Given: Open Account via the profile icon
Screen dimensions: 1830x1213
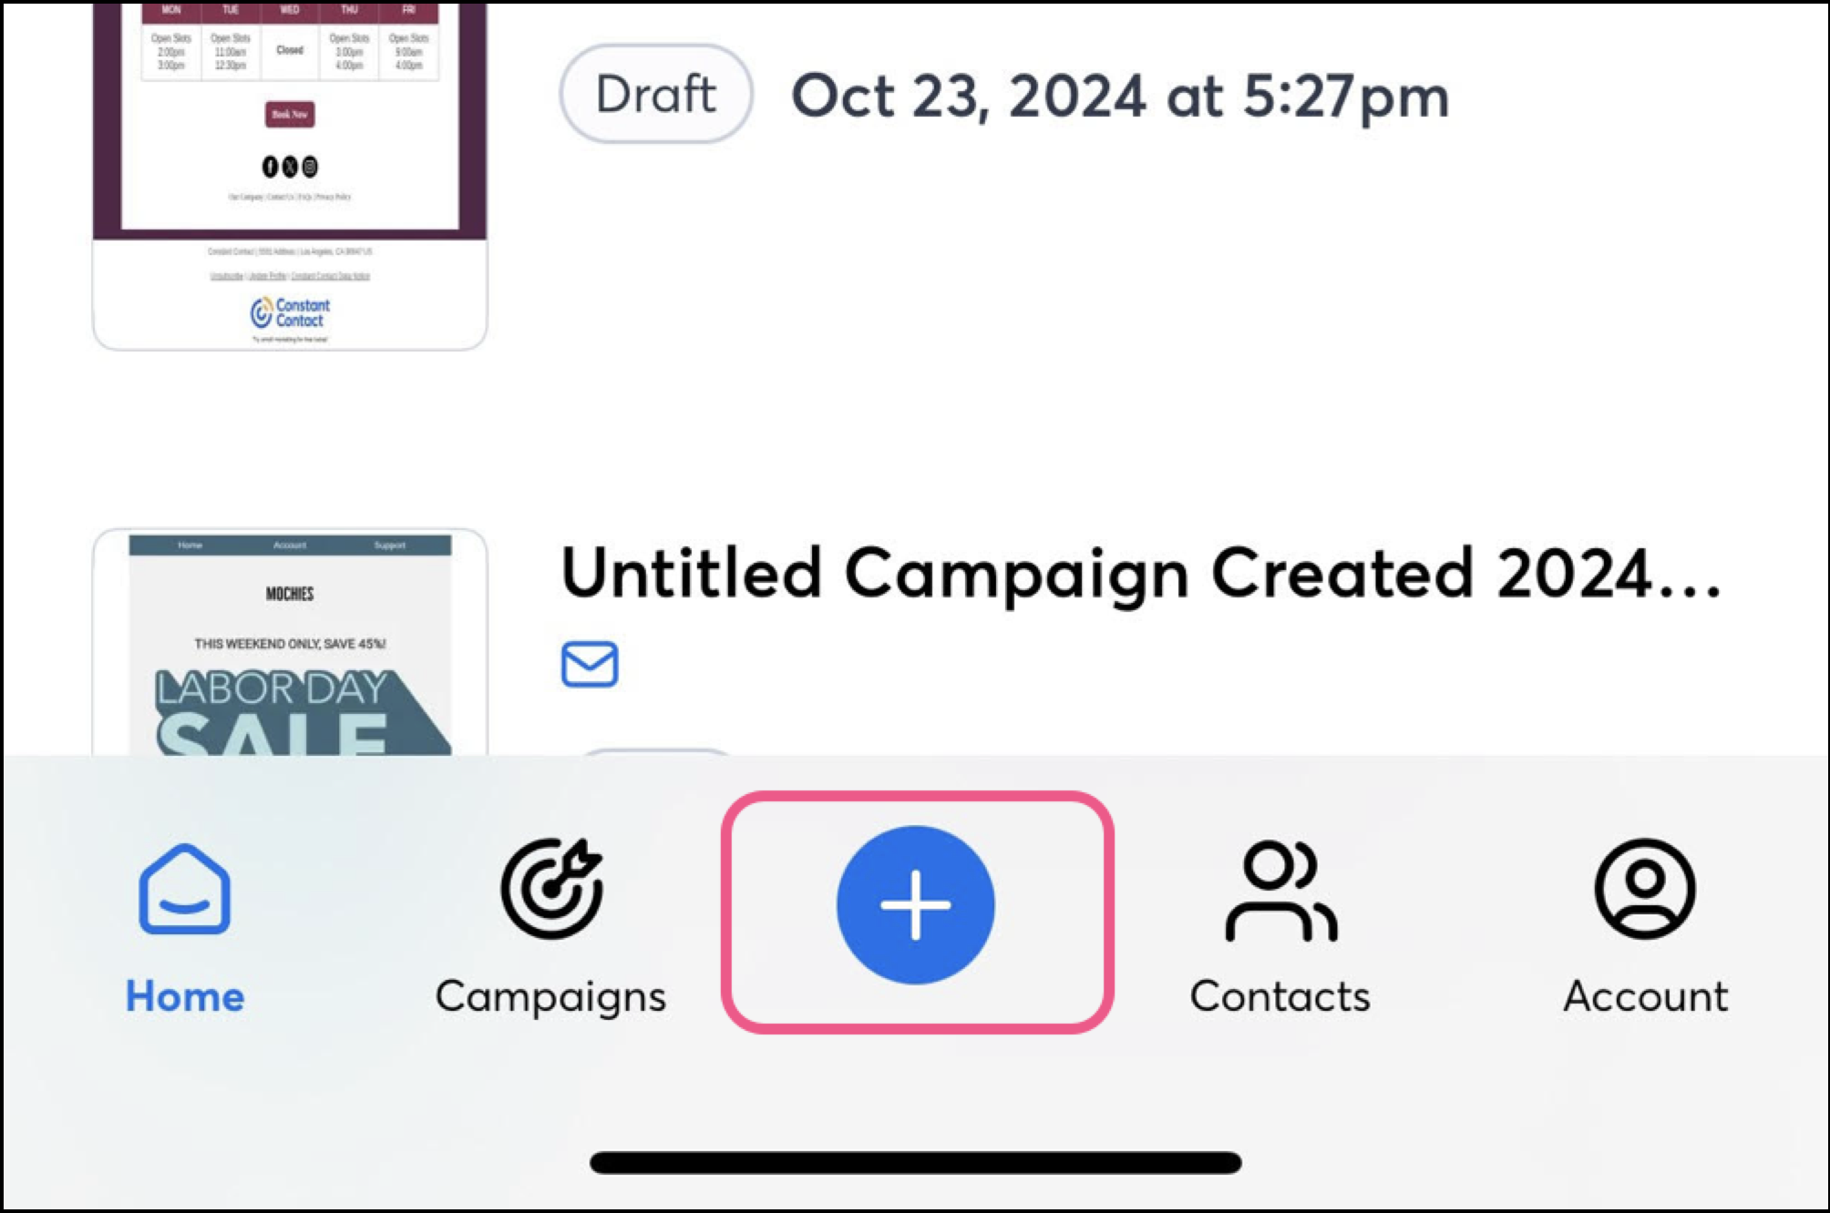Looking at the screenshot, I should (x=1645, y=889).
